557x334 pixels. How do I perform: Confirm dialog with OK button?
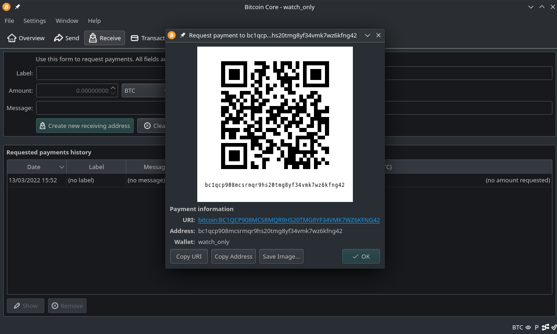point(361,256)
